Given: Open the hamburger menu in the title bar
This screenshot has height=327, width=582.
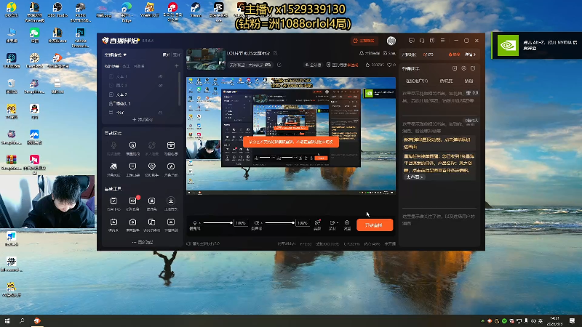Looking at the screenshot, I should pyautogui.click(x=442, y=41).
